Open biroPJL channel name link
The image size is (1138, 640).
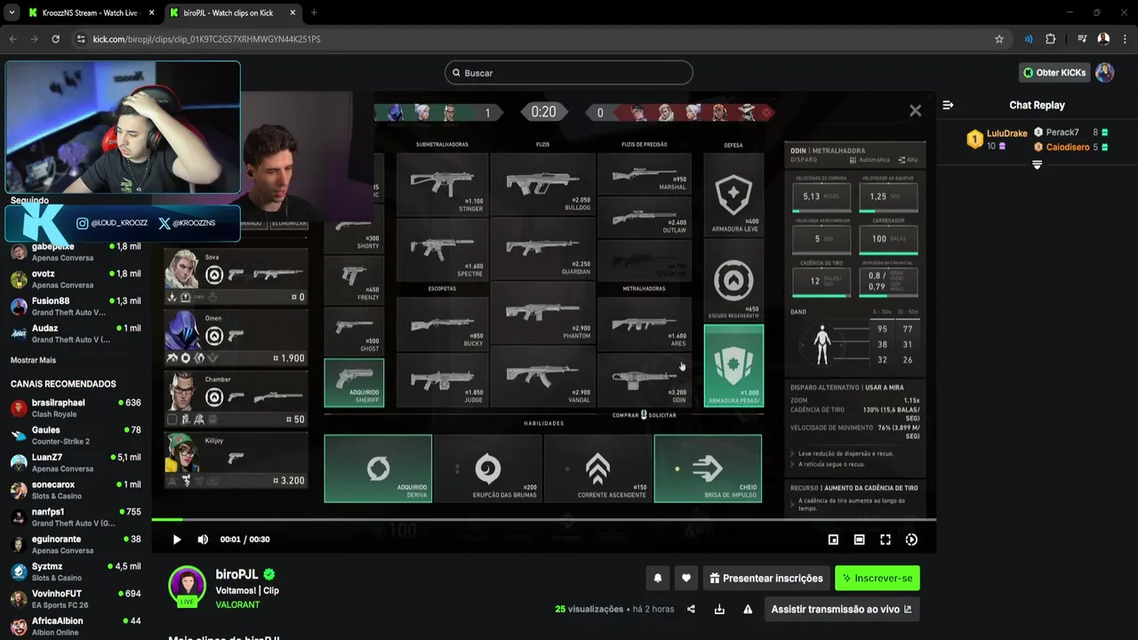coord(236,575)
